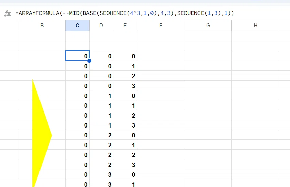
Task: Select column E cell showing 2 in row 0 0 2
Action: [125, 75]
